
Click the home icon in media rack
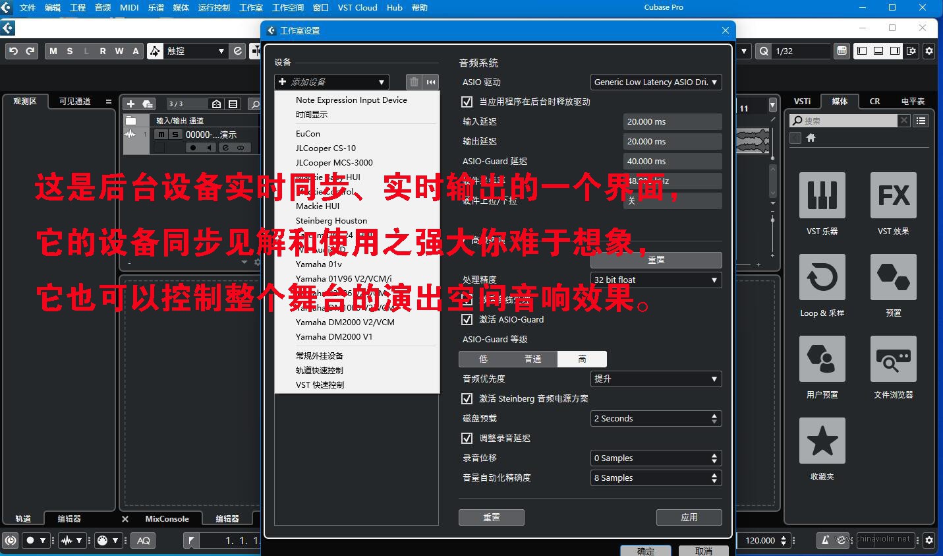point(811,137)
